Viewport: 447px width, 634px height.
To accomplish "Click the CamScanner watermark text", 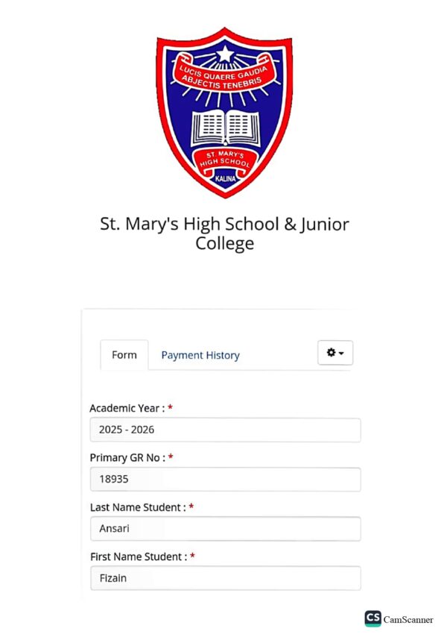I will click(408, 619).
